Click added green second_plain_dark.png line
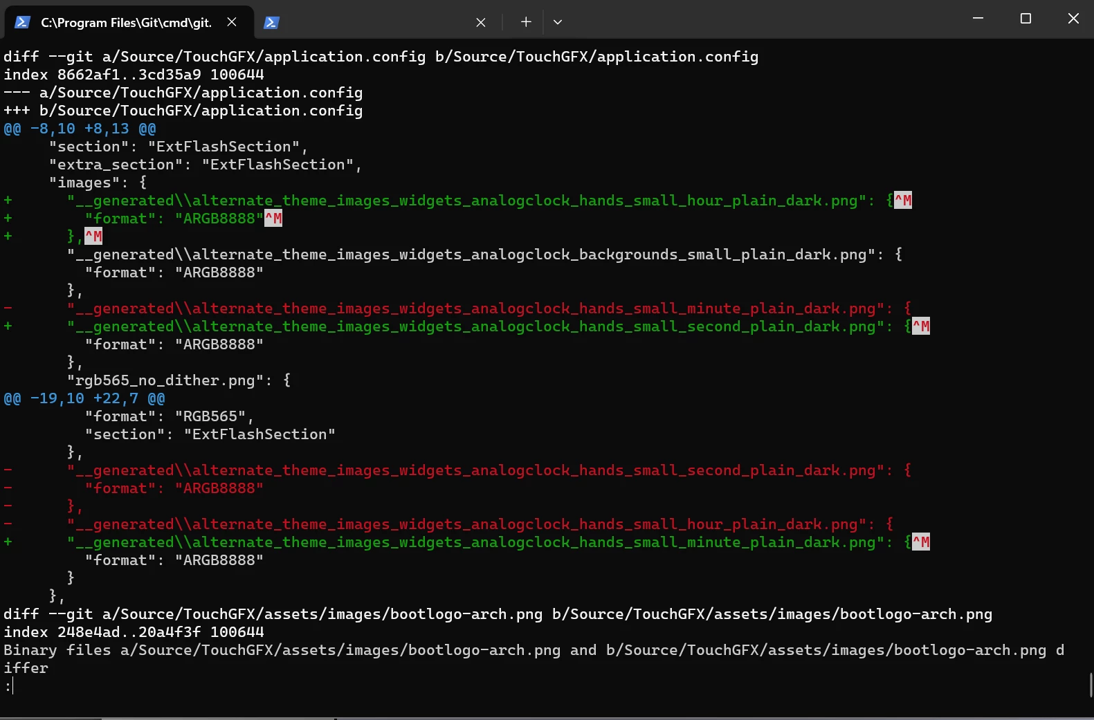The width and height of the screenshot is (1094, 720). pyautogui.click(x=467, y=326)
